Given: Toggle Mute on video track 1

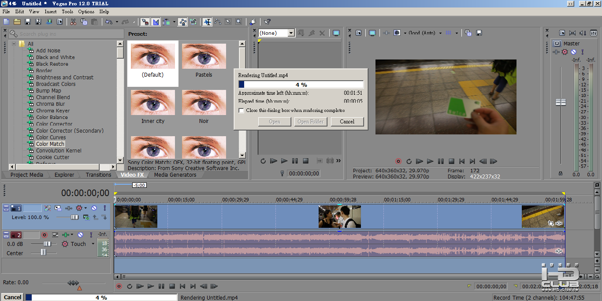Looking at the screenshot, I should pyautogui.click(x=94, y=208).
